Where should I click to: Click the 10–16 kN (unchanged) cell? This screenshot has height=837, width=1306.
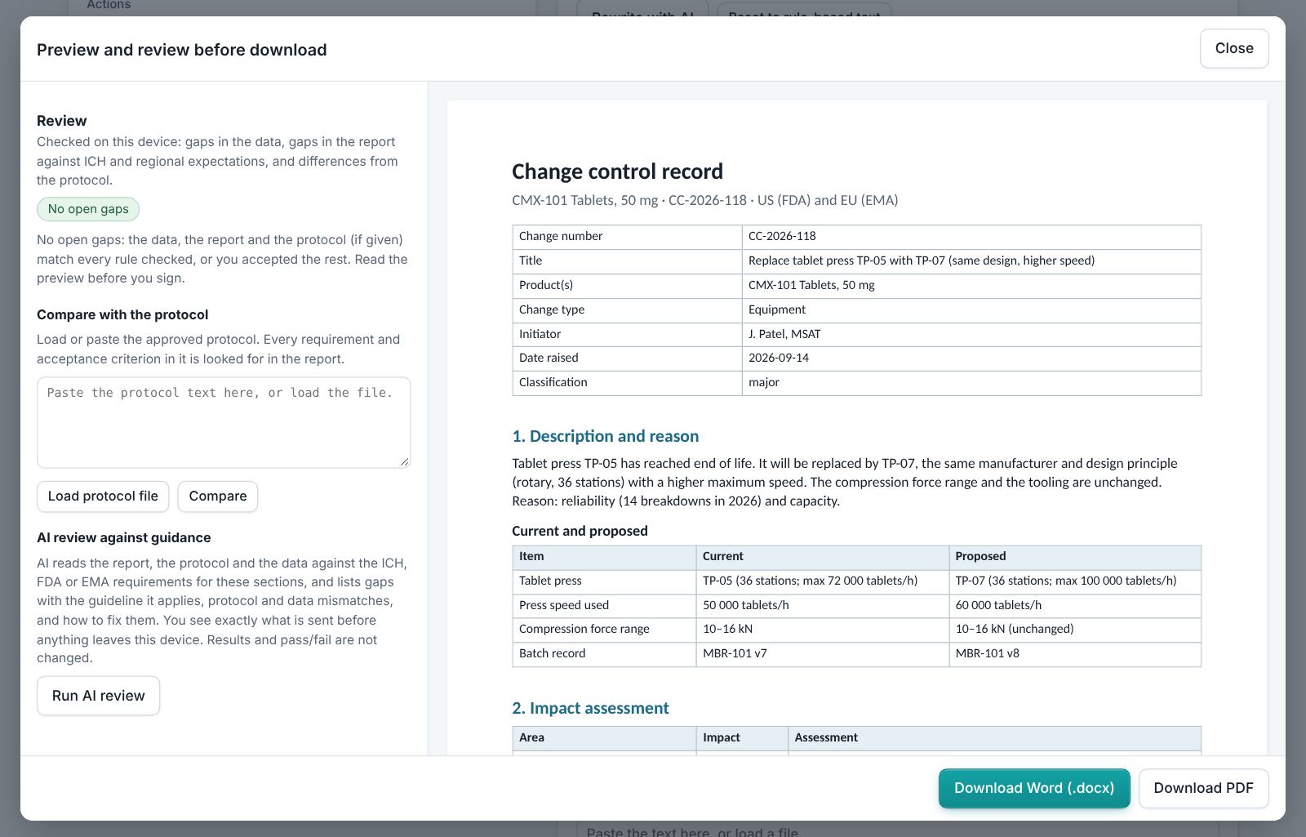[x=1075, y=630]
